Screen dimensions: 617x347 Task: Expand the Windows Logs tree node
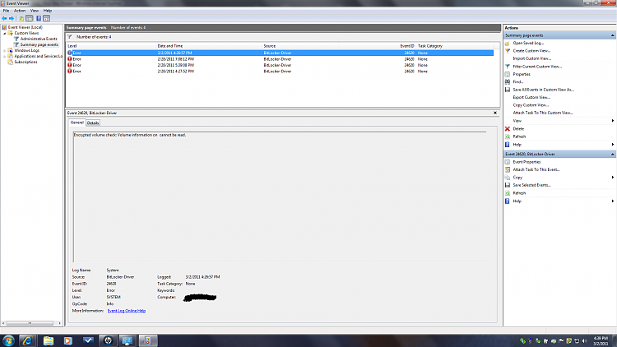tap(5, 51)
